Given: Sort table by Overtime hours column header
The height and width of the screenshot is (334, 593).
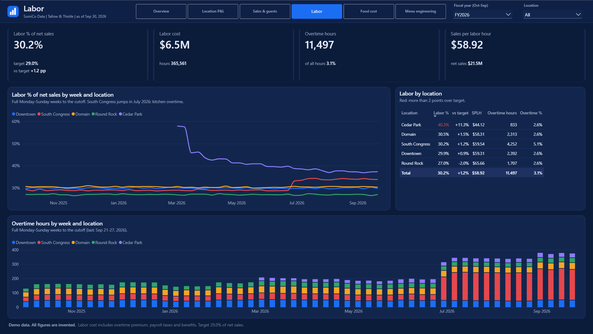Looking at the screenshot, I should coord(502,113).
